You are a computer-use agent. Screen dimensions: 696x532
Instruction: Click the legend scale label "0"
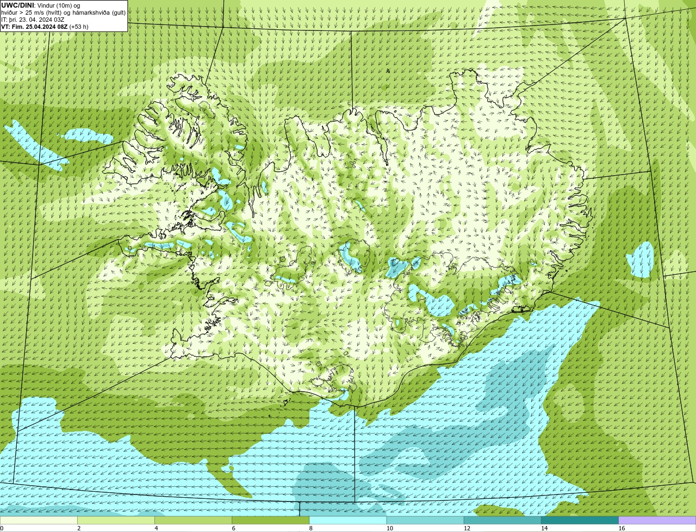[x=2, y=528]
